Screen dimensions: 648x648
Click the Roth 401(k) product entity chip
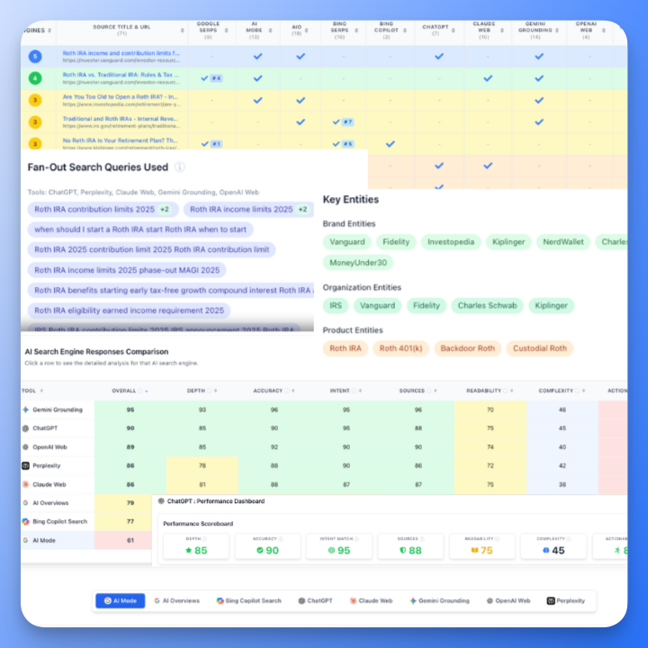(x=400, y=349)
